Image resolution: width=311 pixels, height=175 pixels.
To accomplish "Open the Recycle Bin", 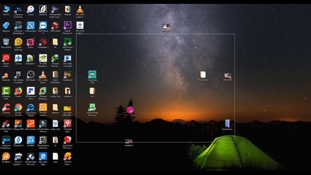I will pos(6,43).
